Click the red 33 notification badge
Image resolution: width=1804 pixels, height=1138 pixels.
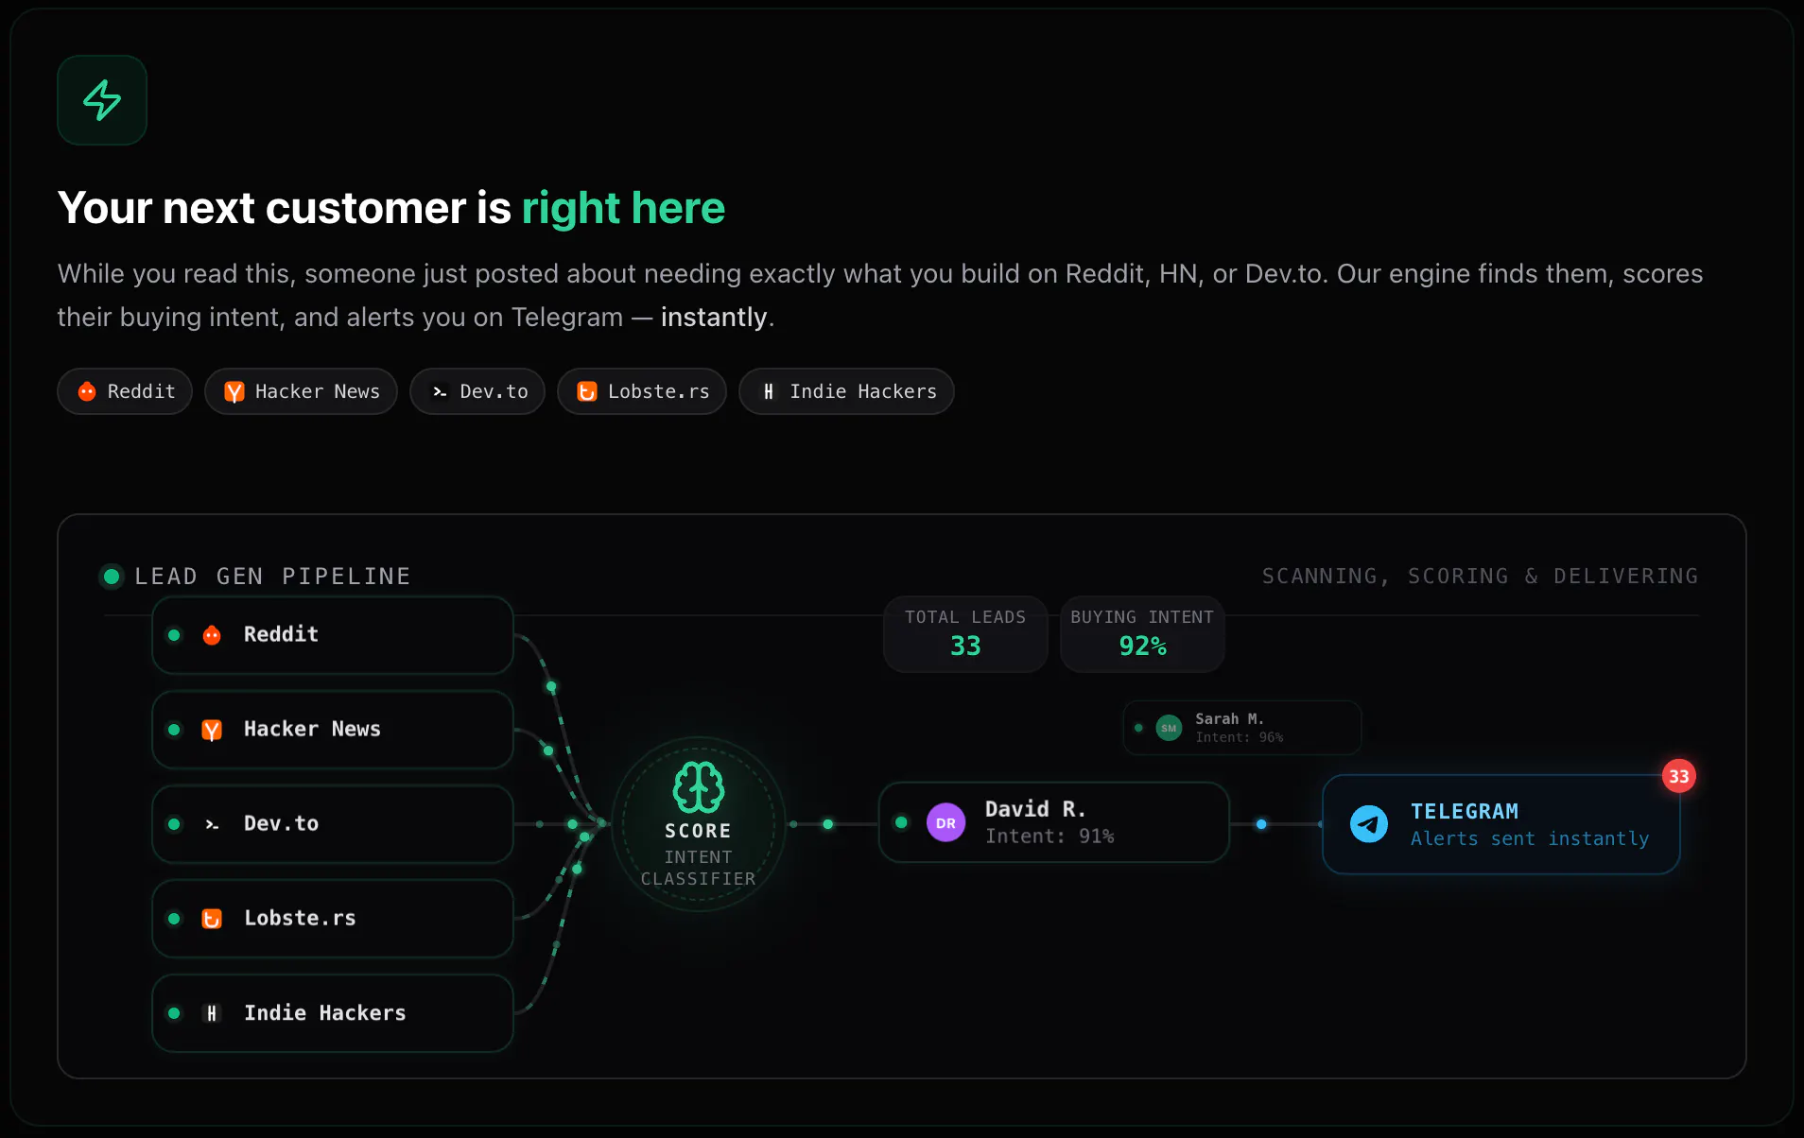click(1678, 776)
